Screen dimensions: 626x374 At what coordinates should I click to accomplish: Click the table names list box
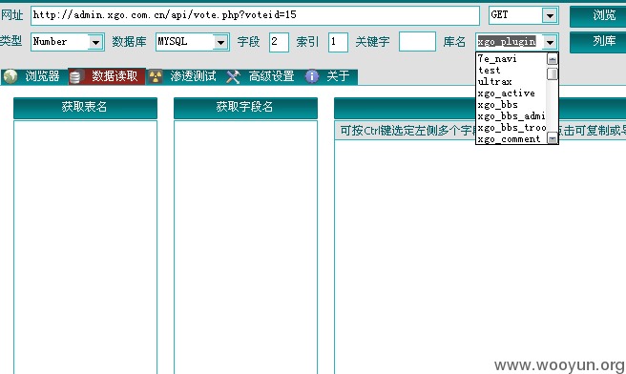tap(85, 247)
